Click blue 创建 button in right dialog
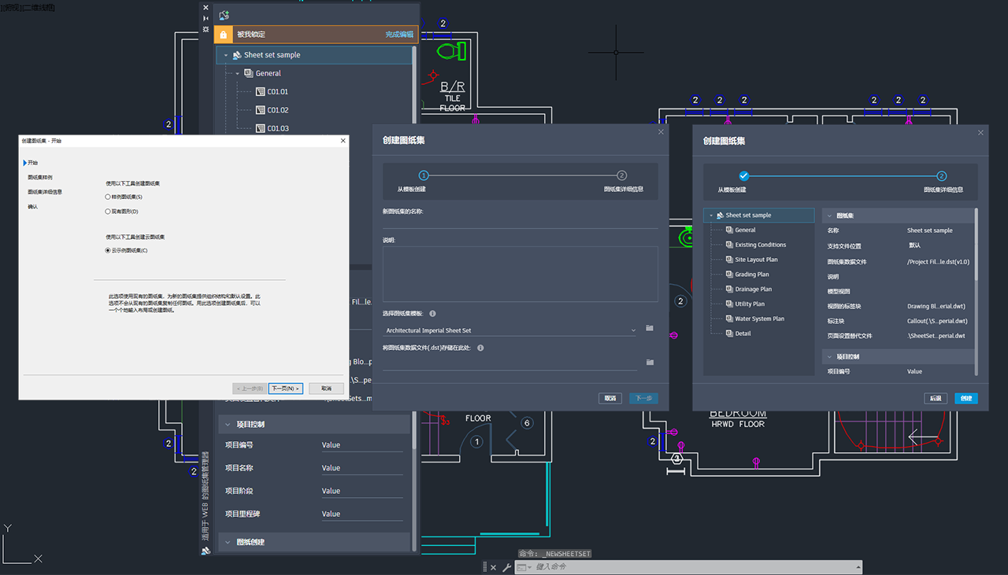The width and height of the screenshot is (1008, 575). pos(965,398)
